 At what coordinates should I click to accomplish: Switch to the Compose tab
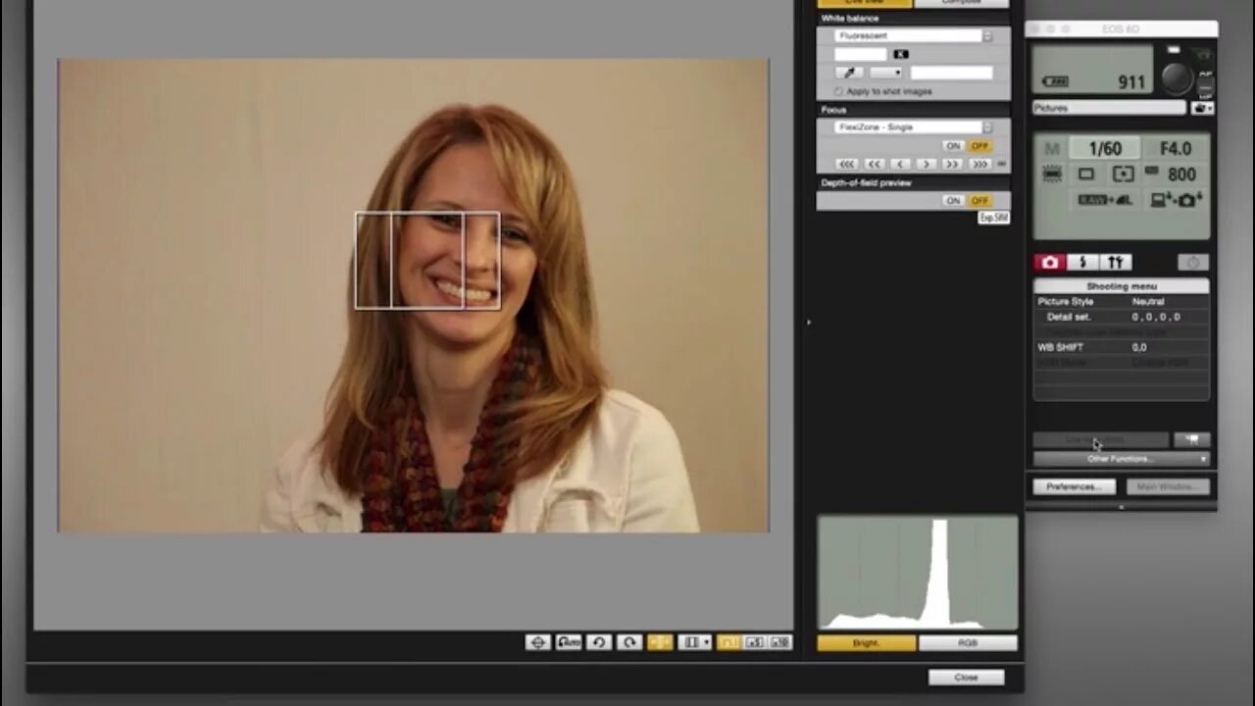(x=961, y=3)
